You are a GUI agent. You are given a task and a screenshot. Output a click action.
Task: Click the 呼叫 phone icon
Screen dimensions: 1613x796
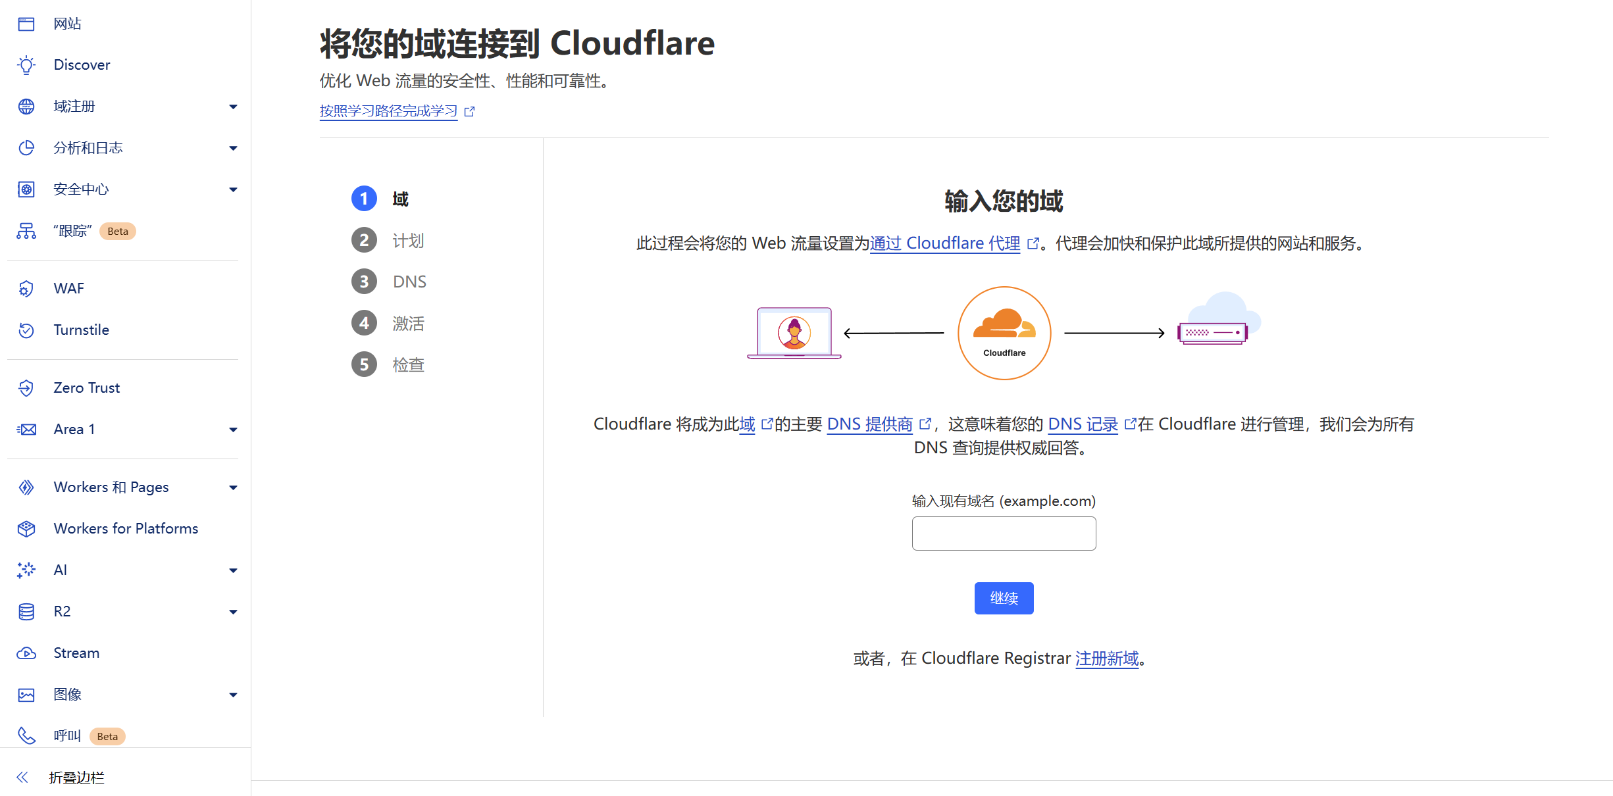click(26, 735)
